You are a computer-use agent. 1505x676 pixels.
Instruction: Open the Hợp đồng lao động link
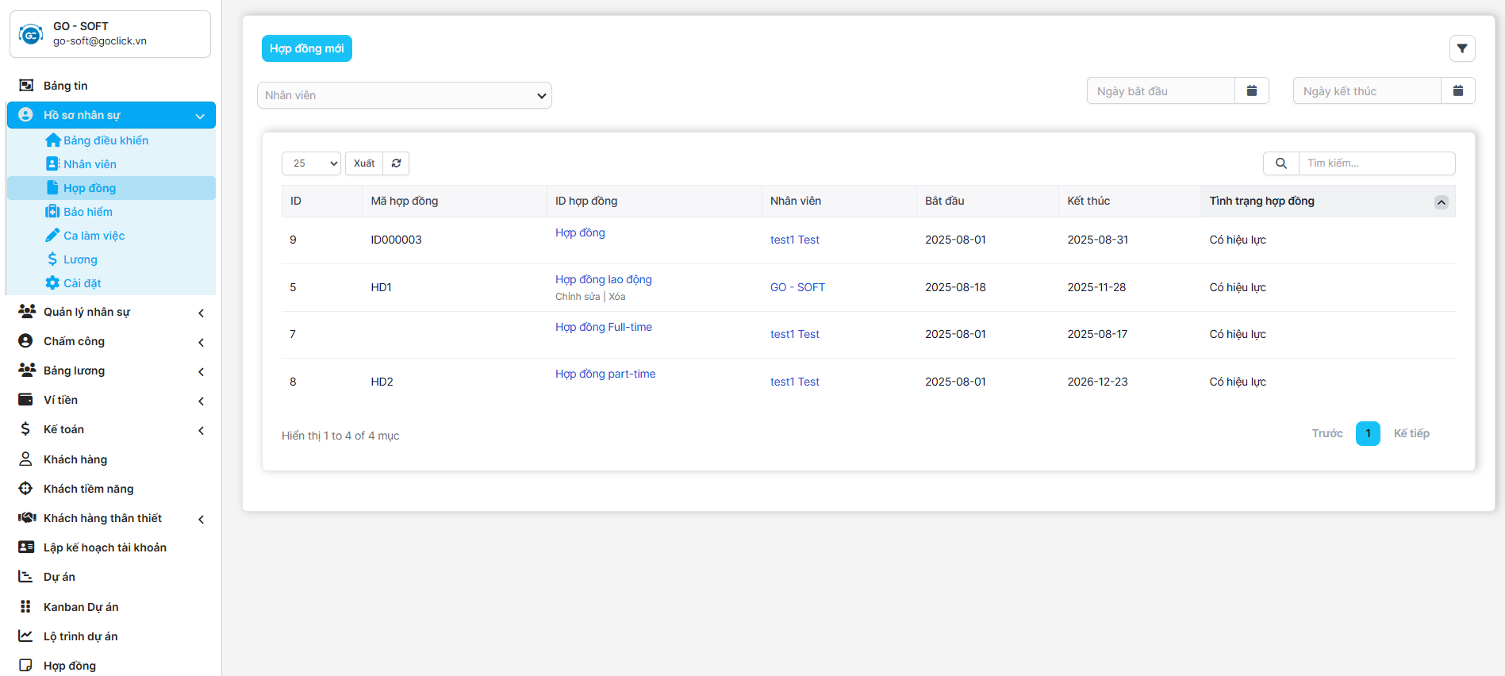603,279
